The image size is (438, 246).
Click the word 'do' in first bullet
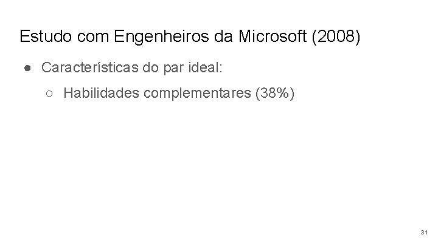point(150,67)
